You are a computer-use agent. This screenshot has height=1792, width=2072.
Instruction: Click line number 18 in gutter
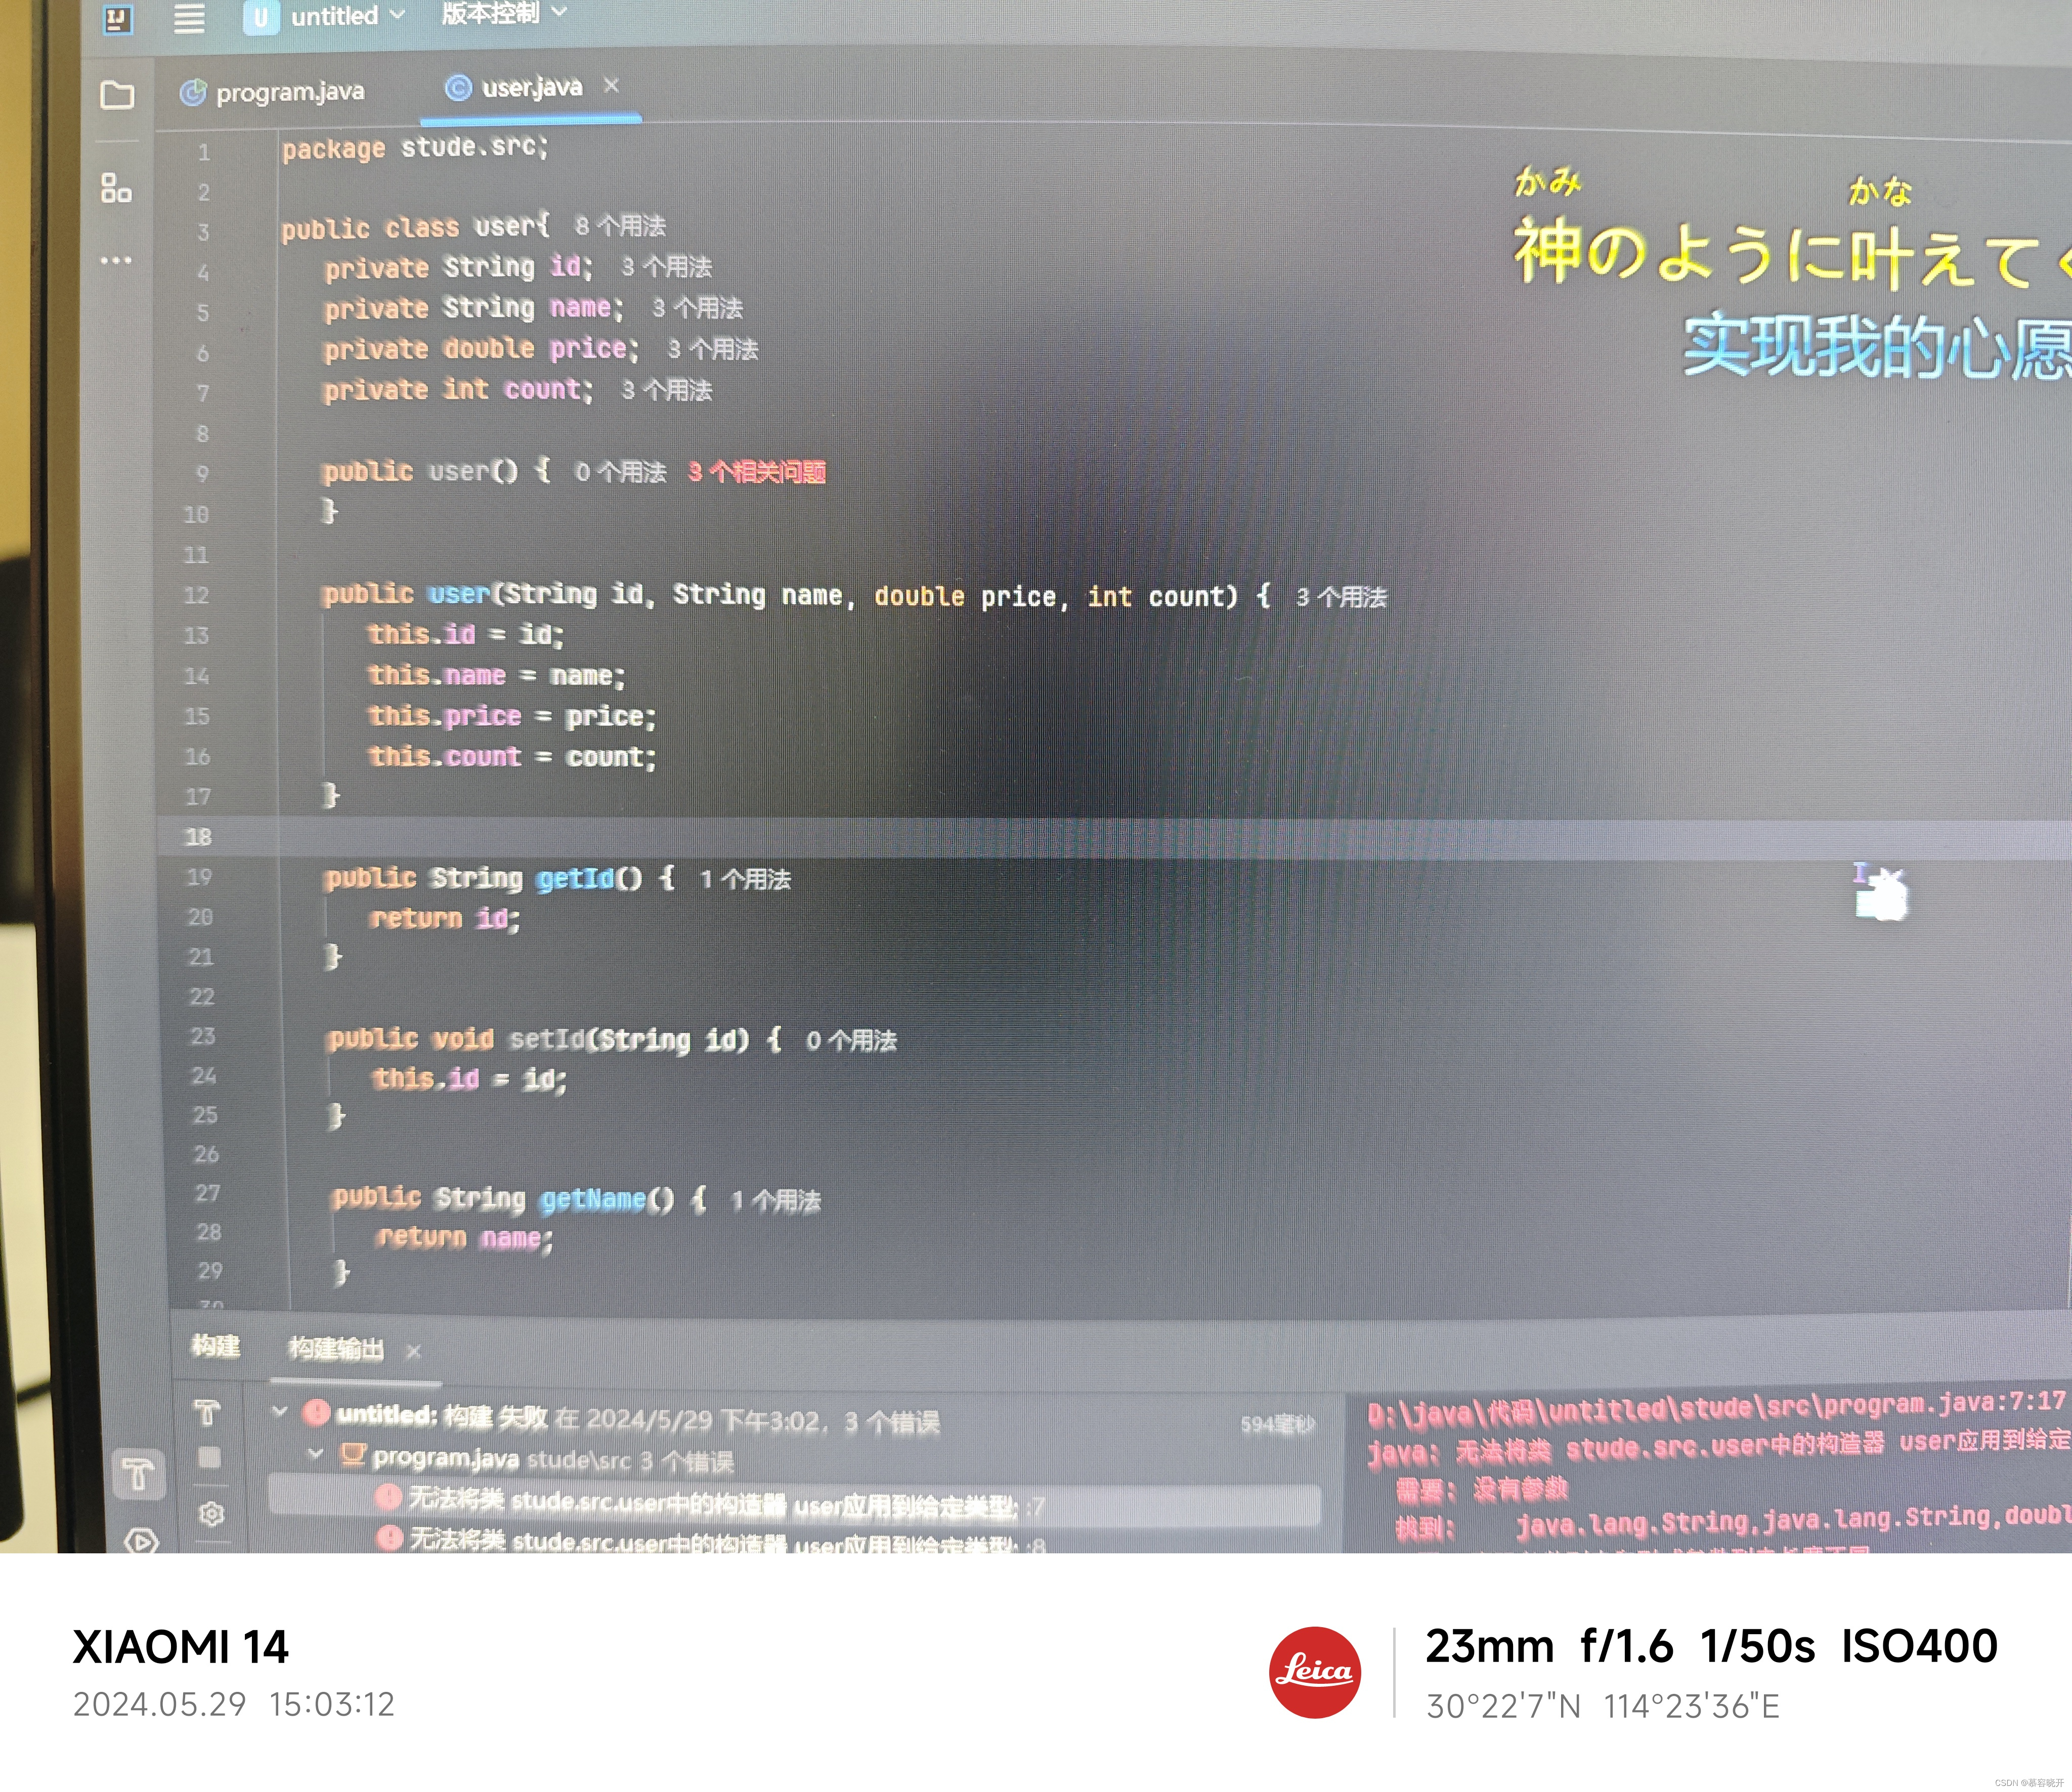[198, 837]
